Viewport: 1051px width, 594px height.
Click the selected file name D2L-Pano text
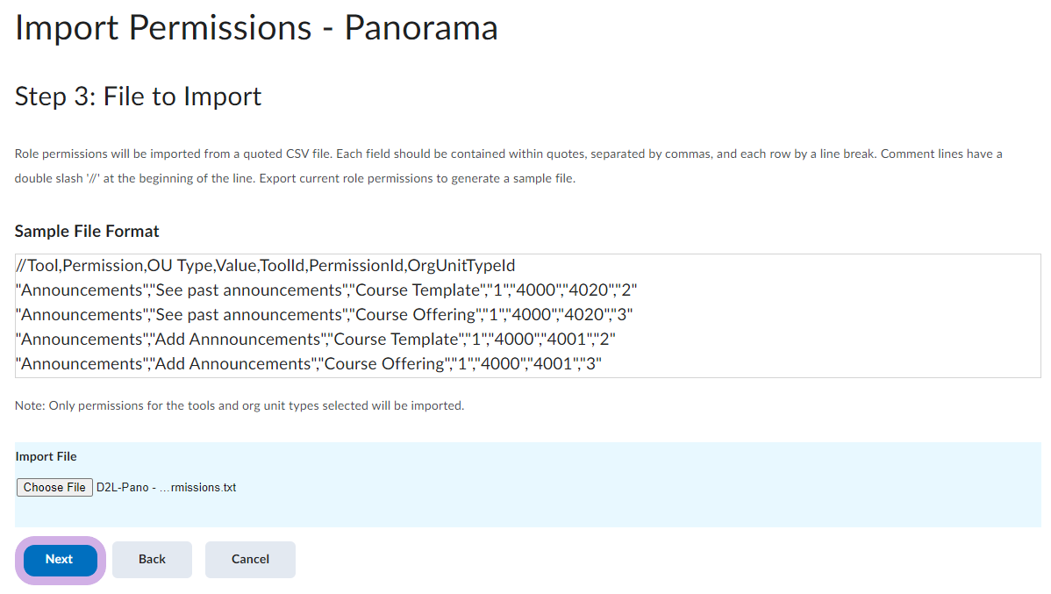[x=166, y=487]
